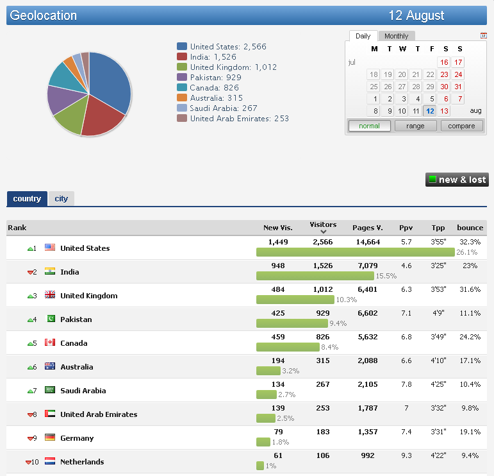Click the calendar icon beside Monthly tab
494x476 pixels.
point(483,36)
